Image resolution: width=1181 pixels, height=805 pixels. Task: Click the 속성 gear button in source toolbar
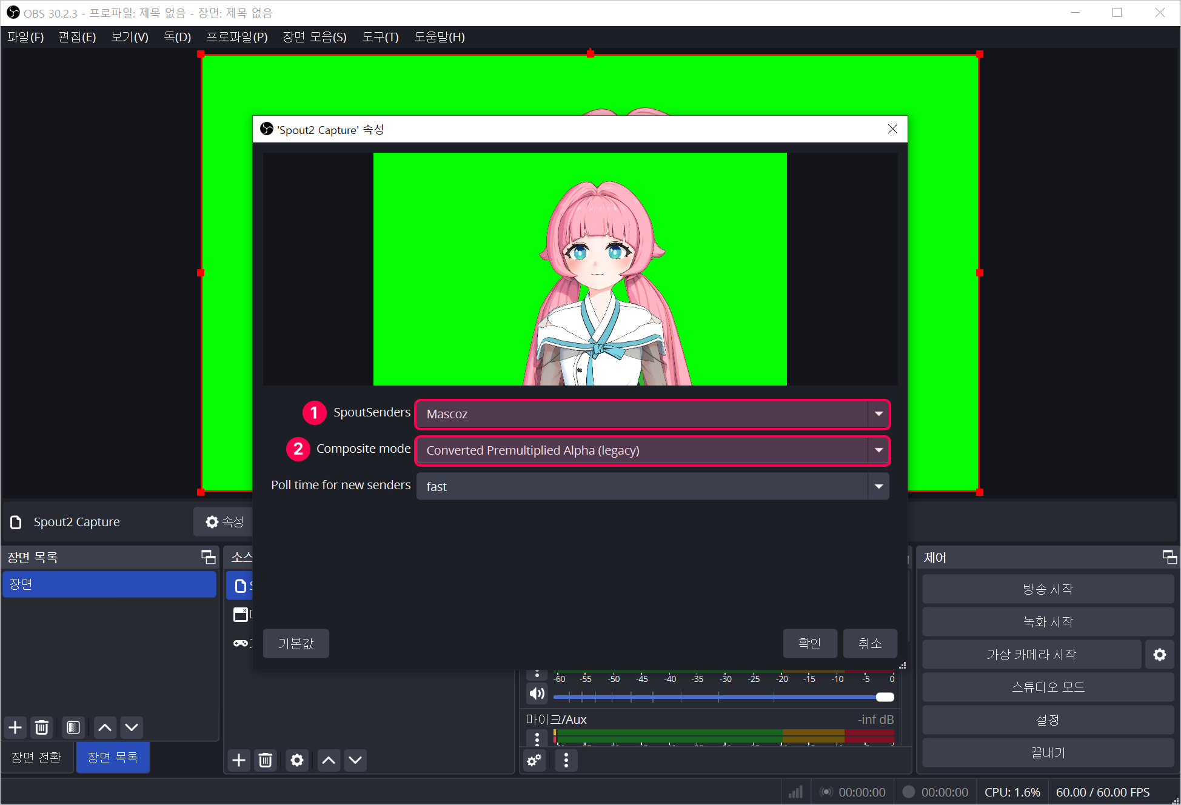[224, 522]
